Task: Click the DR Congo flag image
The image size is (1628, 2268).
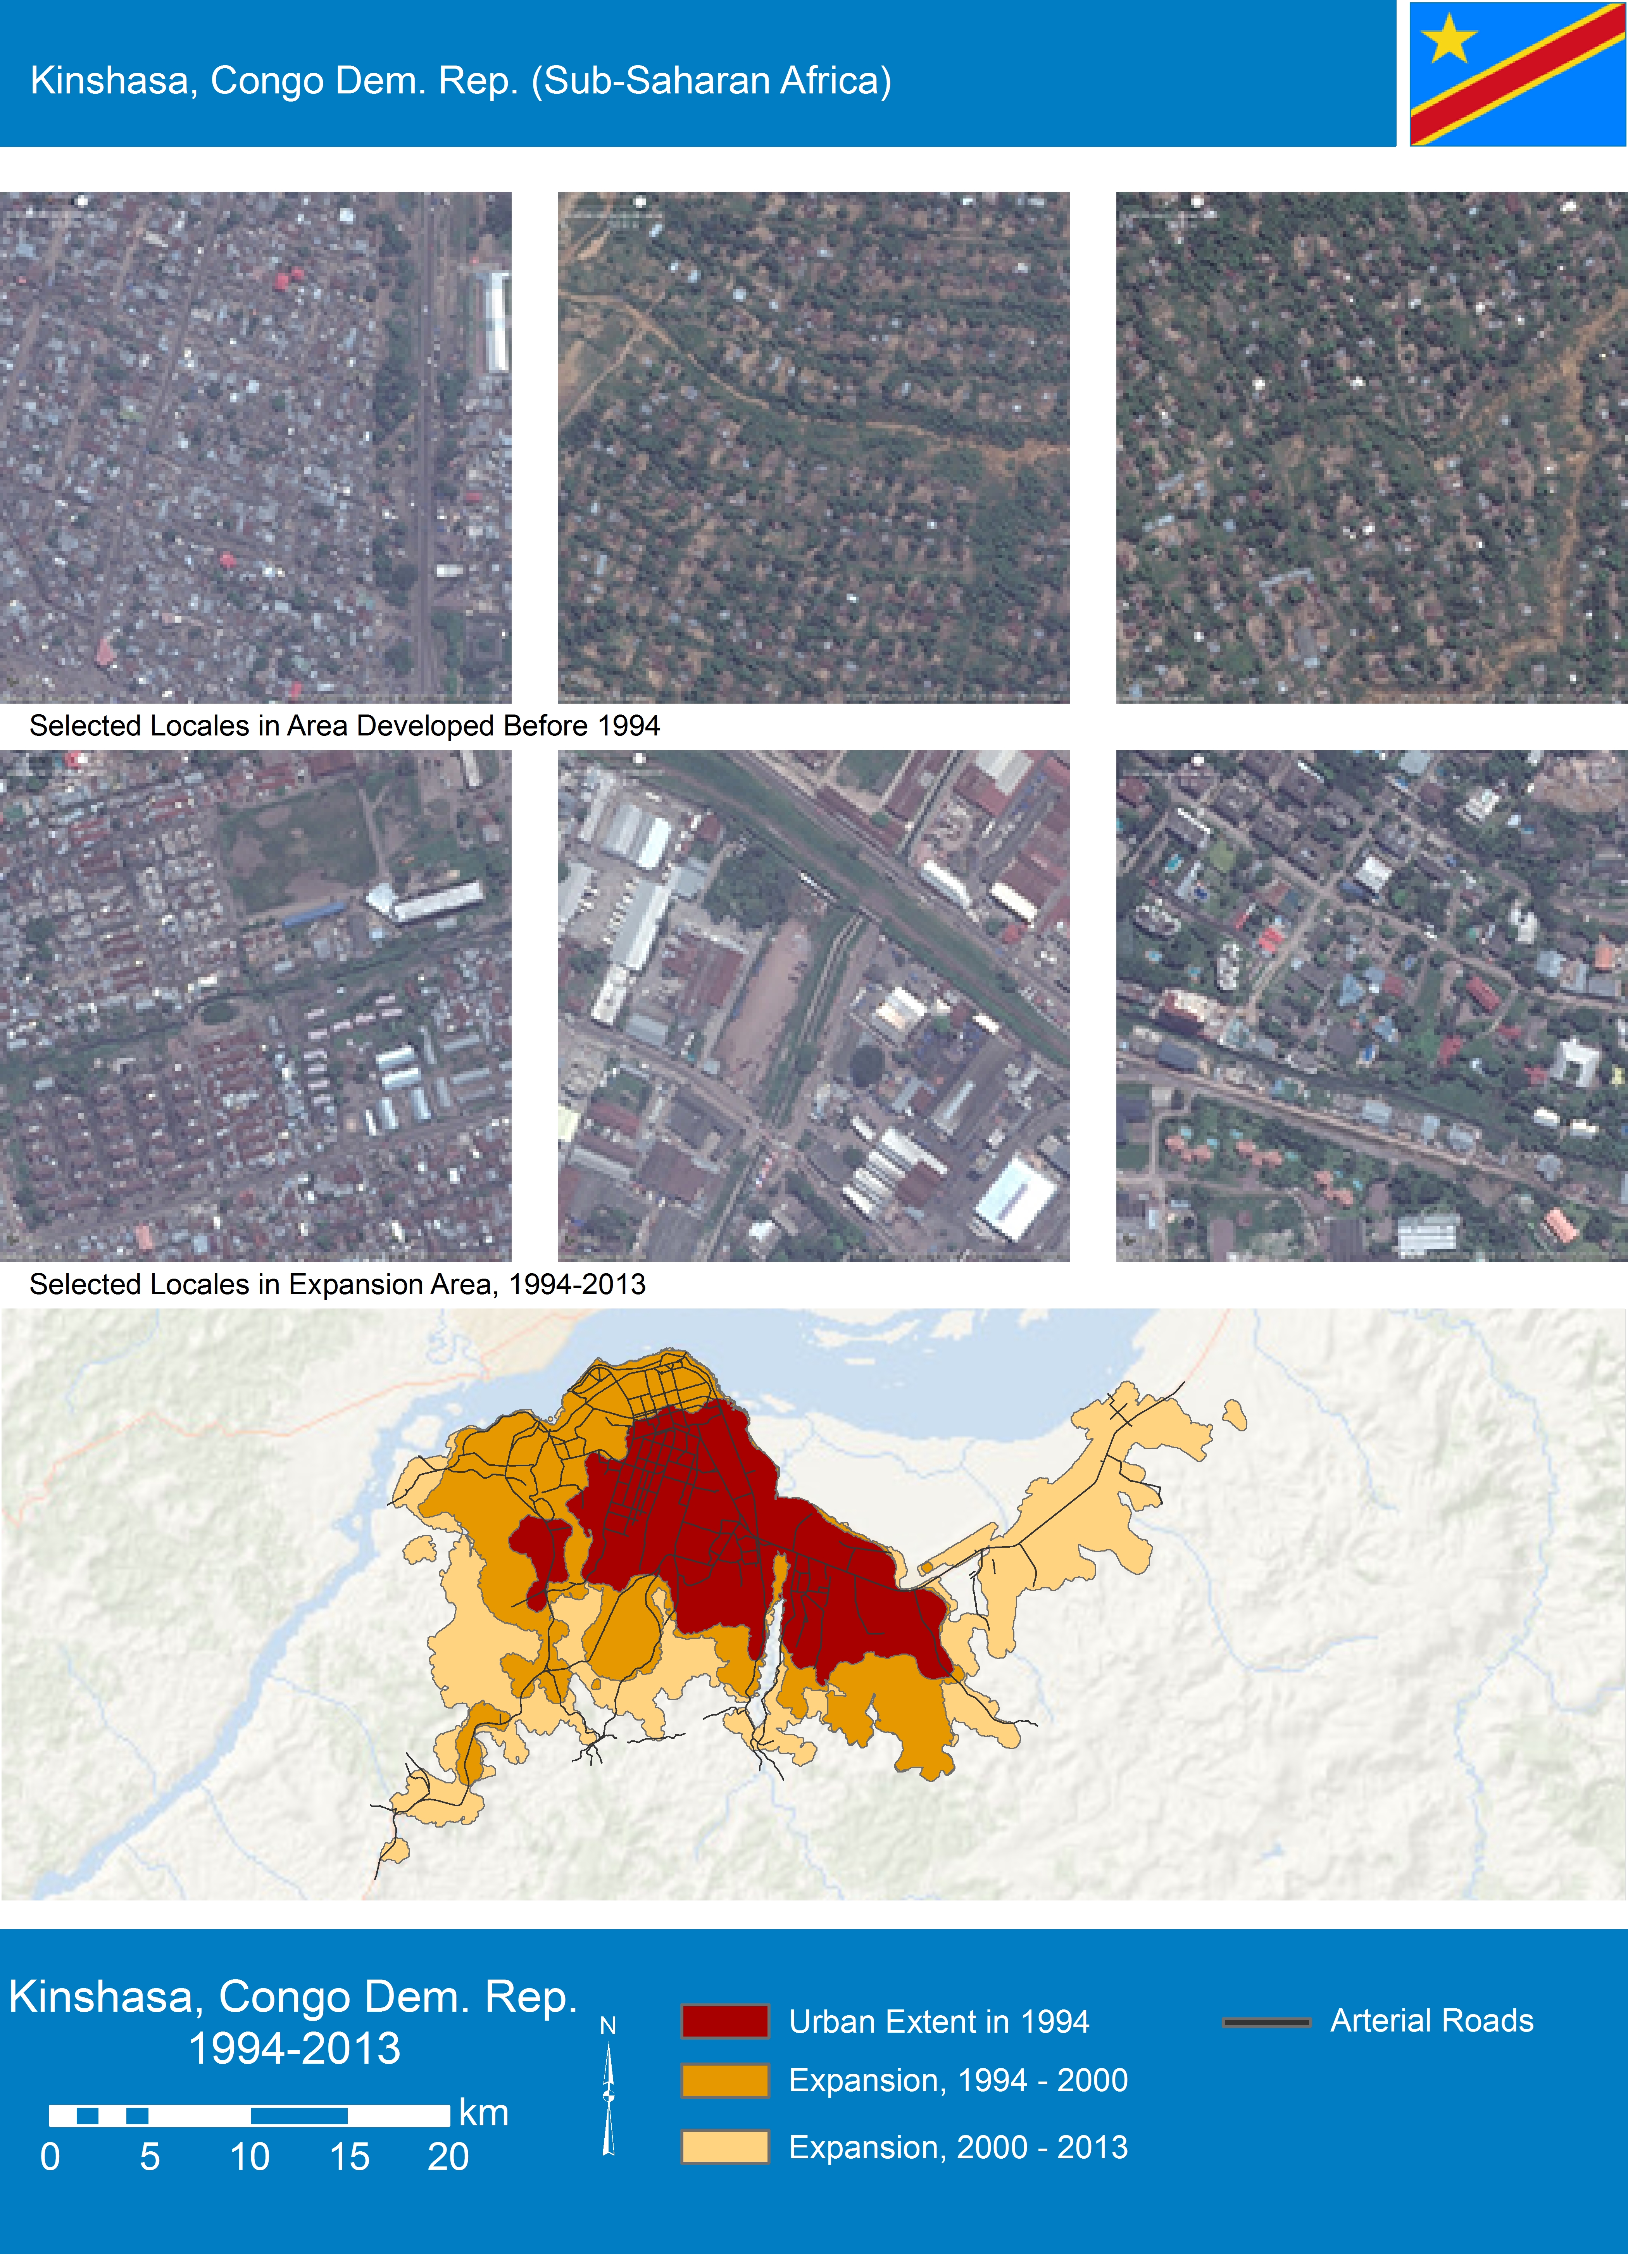Action: (1517, 74)
